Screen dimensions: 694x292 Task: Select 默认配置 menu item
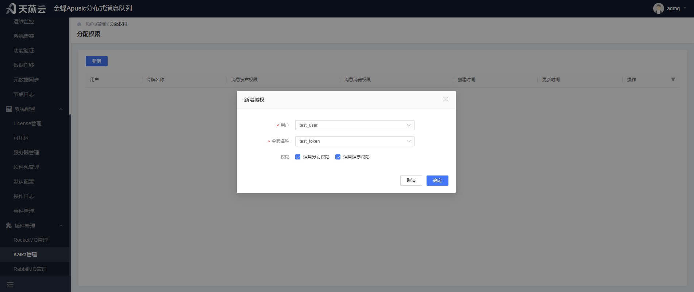click(x=24, y=182)
